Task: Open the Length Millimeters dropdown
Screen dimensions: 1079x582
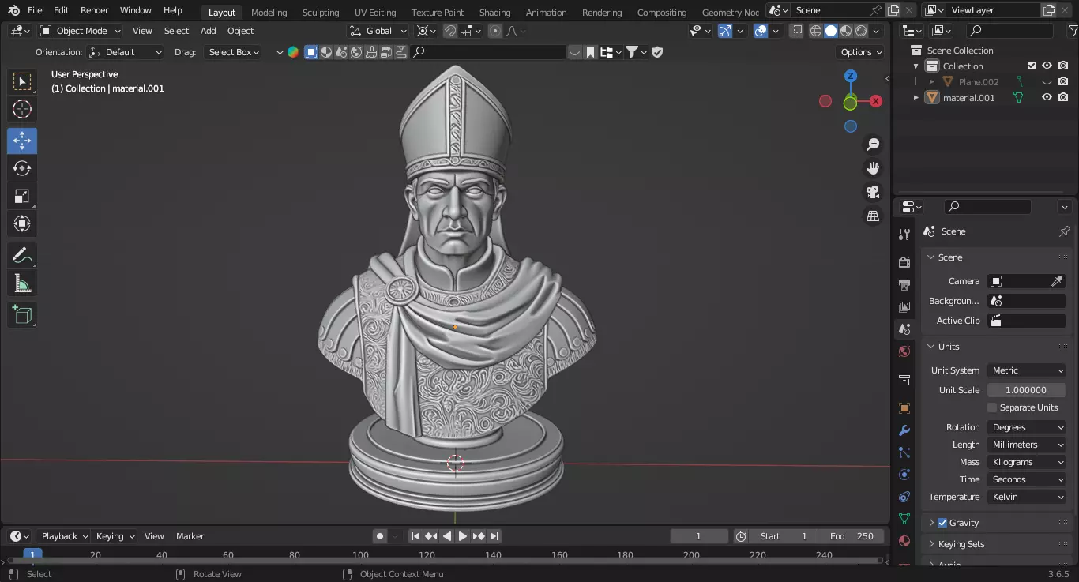Action: (x=1026, y=445)
